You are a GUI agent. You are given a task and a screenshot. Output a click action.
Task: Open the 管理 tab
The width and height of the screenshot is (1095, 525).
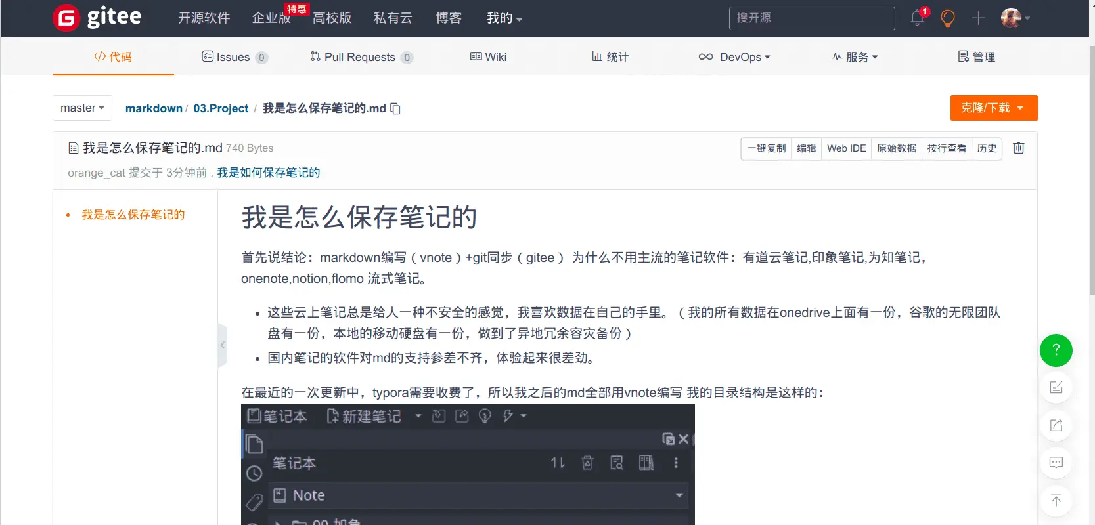pos(977,57)
